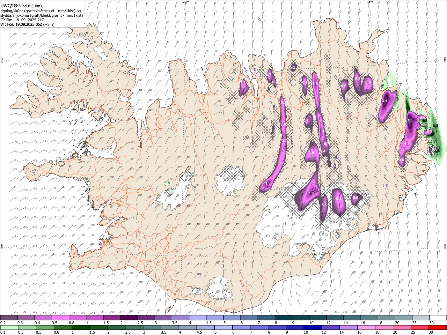
Task: Click the darkest green swatch labeled 1 in the lower legend
Action: pos(80,328)
